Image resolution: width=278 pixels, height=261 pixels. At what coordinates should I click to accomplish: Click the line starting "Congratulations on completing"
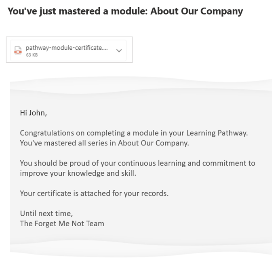(133, 133)
